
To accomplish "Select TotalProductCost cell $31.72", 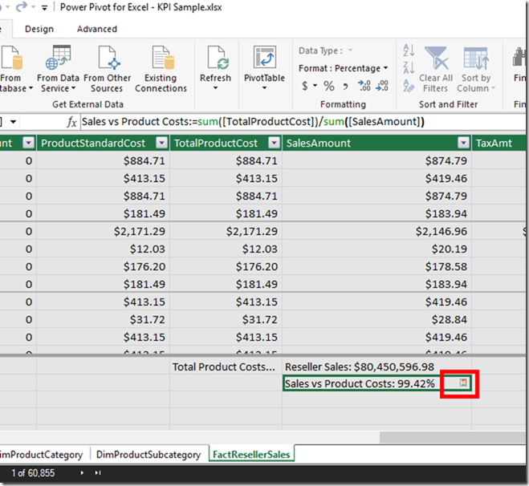I will [x=226, y=319].
